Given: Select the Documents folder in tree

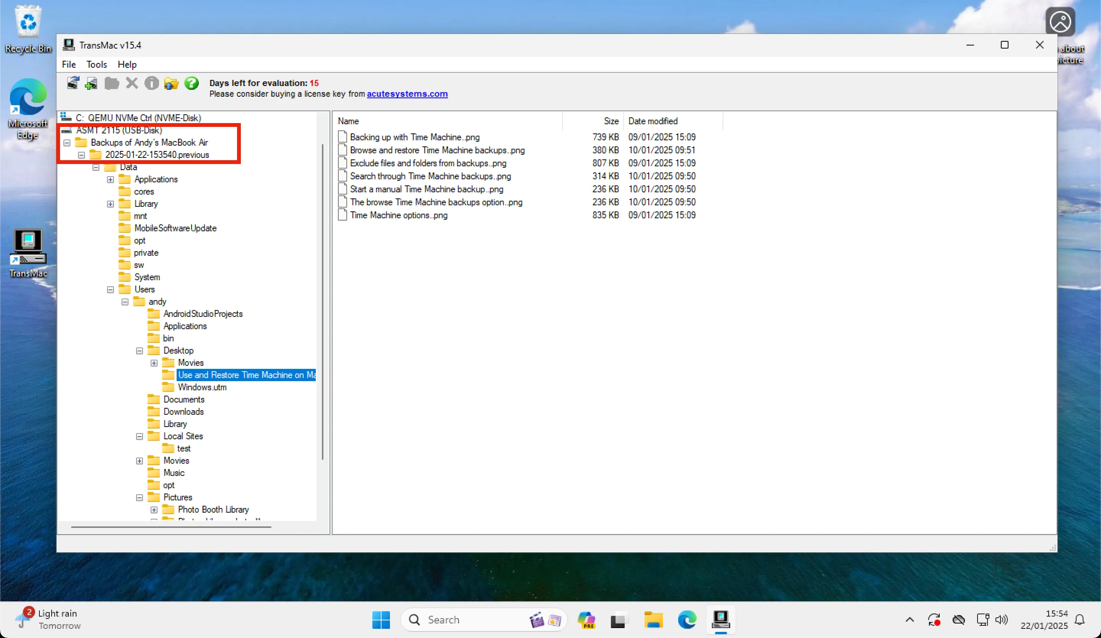Looking at the screenshot, I should (184, 399).
